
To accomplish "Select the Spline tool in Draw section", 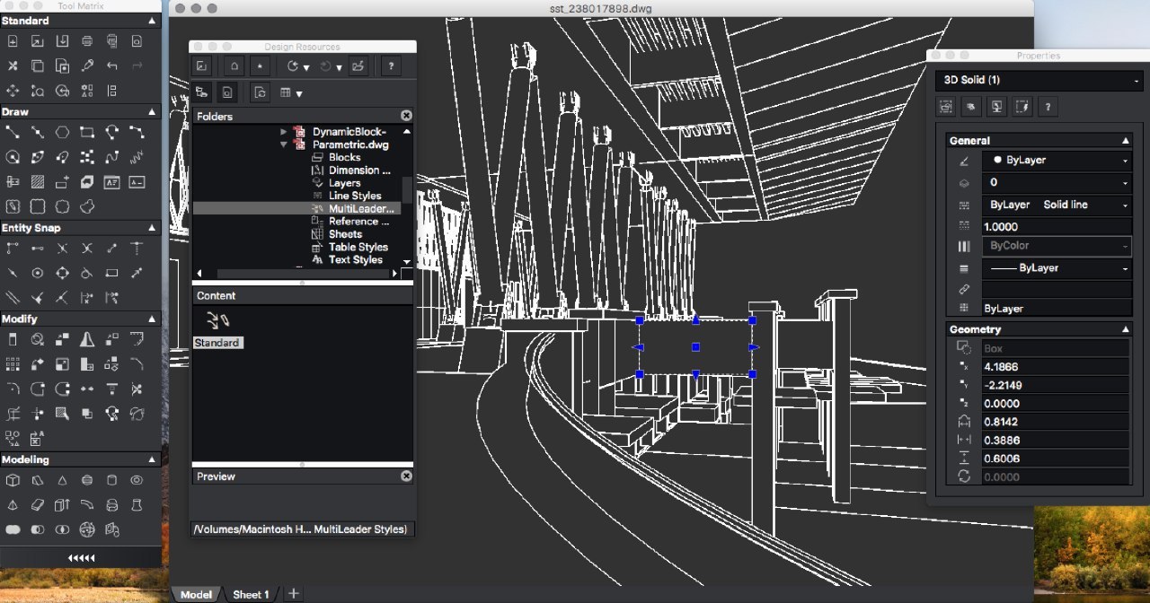I will coord(112,157).
